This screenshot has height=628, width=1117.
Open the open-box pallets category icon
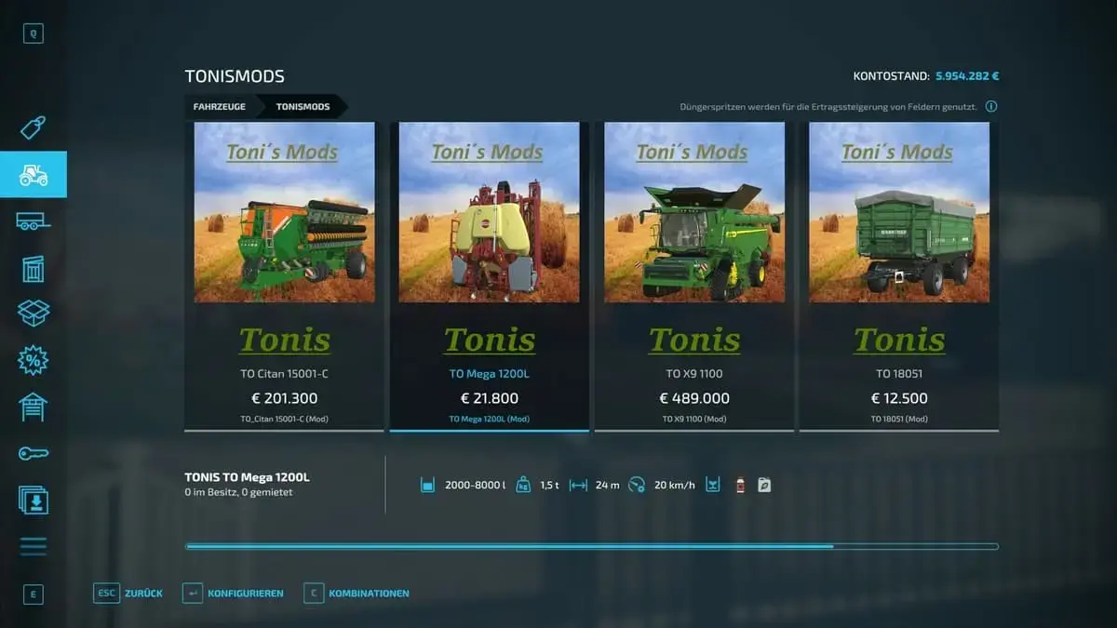tap(34, 314)
